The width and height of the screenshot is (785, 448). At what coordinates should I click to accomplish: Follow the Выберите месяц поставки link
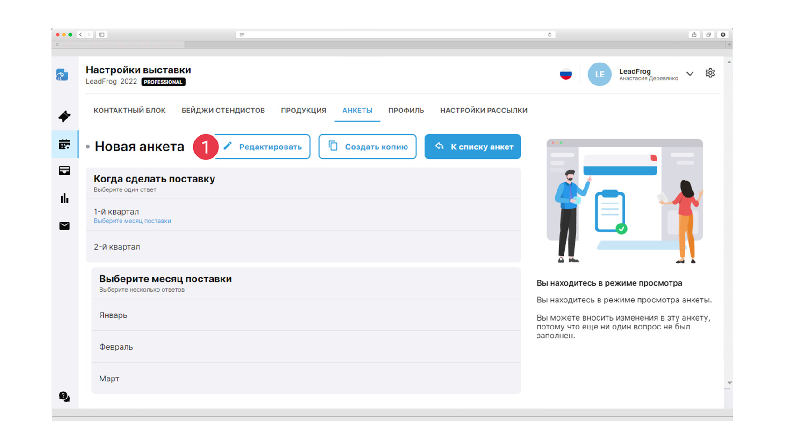(132, 221)
